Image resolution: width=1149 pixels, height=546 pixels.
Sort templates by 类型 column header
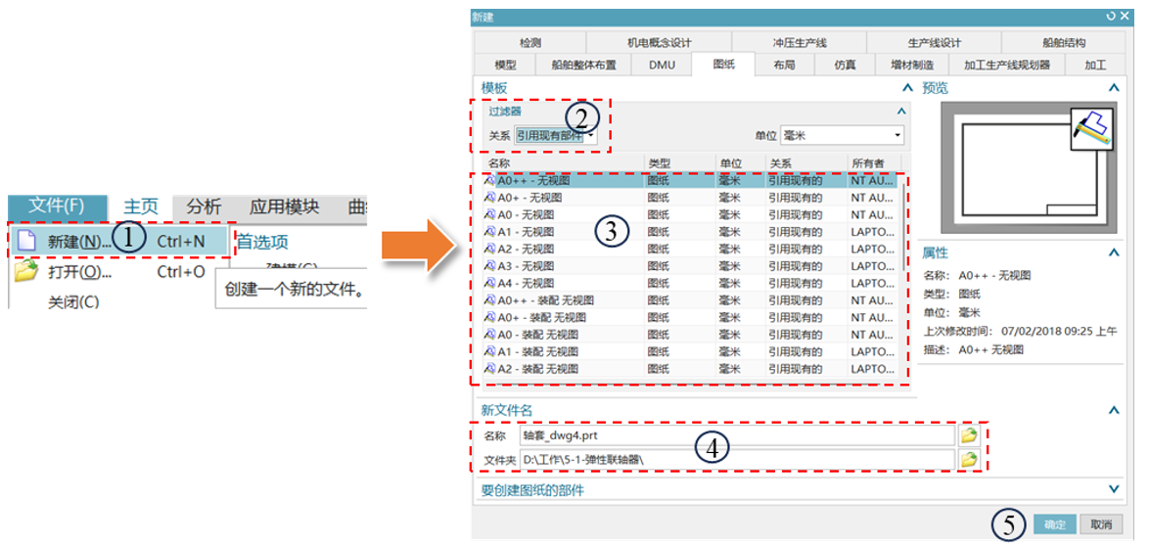point(679,162)
